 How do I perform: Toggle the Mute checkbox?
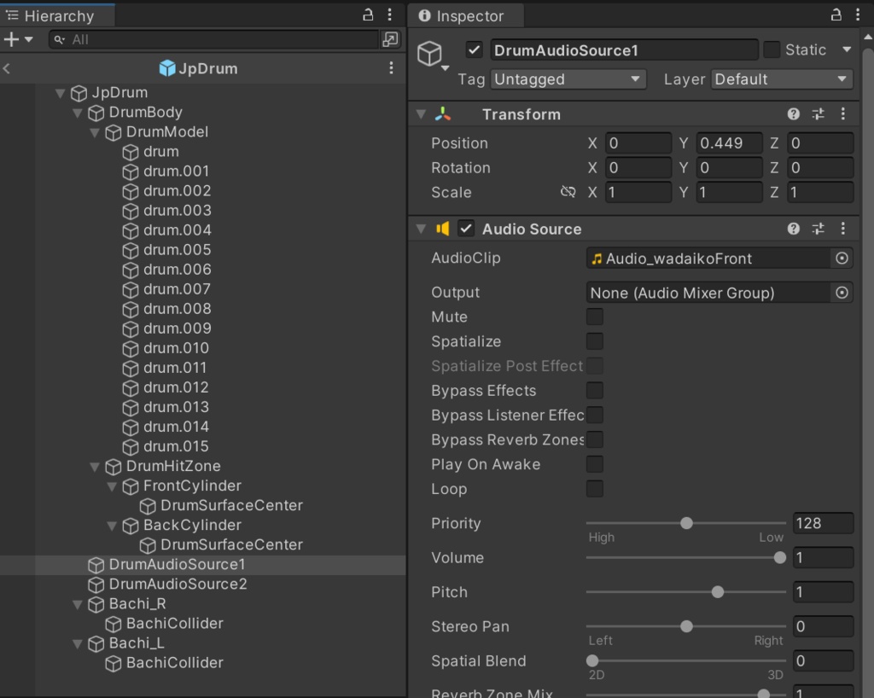(595, 317)
